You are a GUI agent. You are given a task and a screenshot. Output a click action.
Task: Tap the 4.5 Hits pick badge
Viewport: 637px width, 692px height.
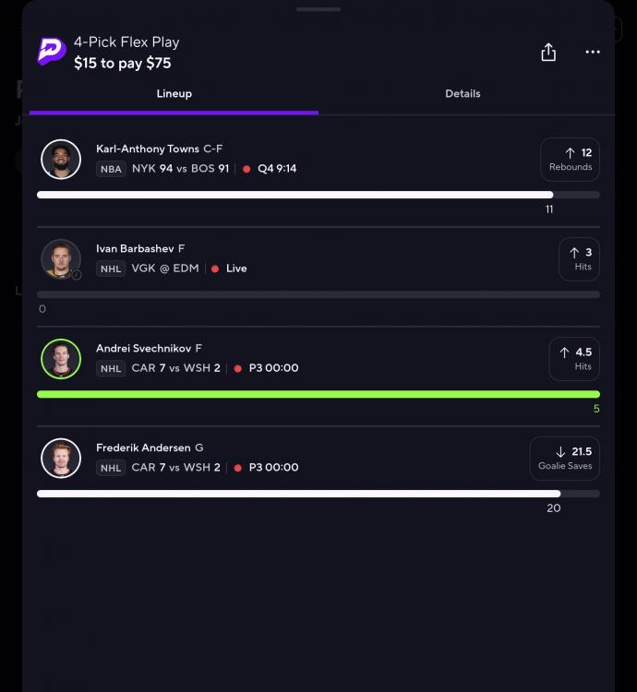[574, 359]
